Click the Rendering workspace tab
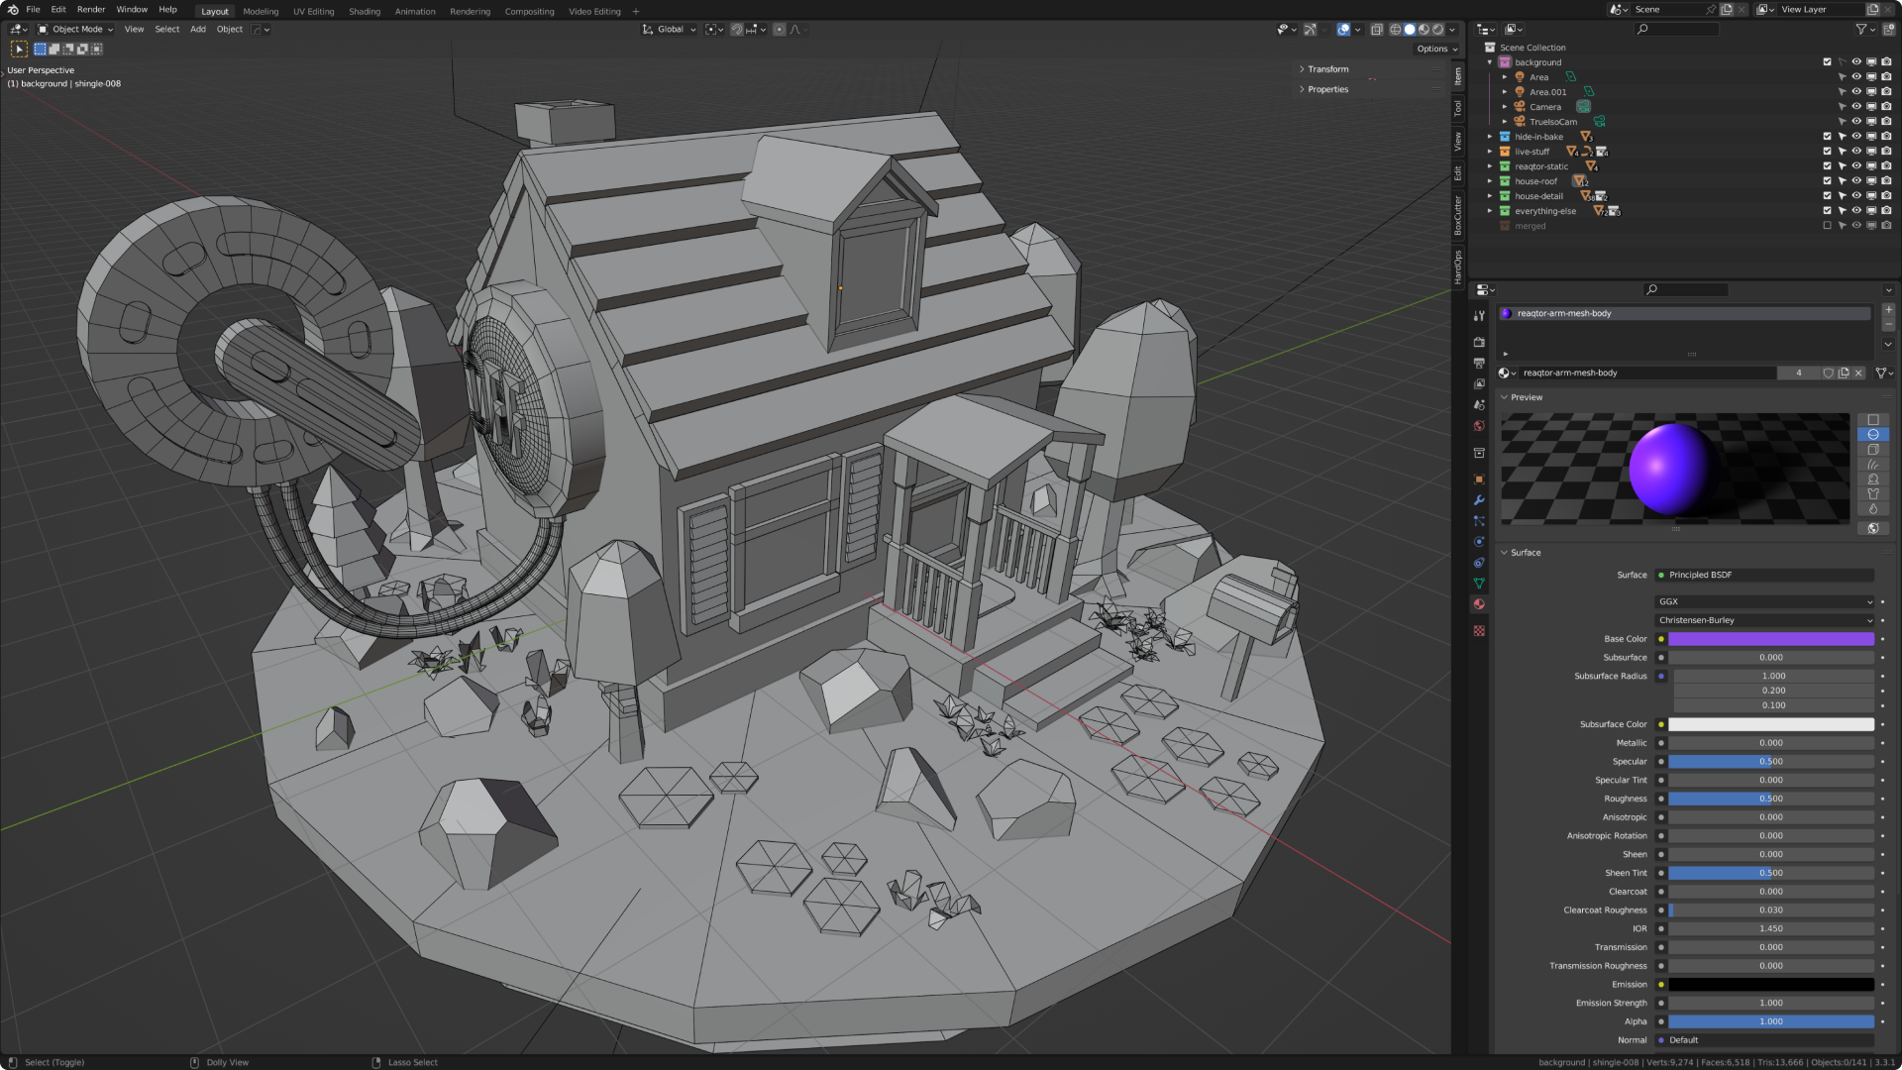The width and height of the screenshot is (1902, 1070). [x=468, y=11]
